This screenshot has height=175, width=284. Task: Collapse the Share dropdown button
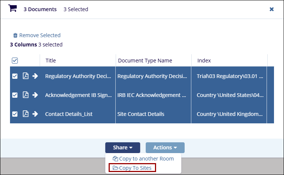tap(122, 148)
